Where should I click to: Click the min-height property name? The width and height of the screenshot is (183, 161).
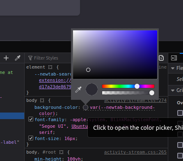(x=48, y=159)
